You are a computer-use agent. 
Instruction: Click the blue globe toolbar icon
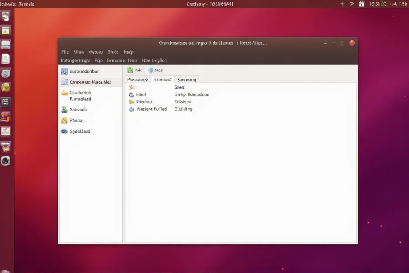151,70
